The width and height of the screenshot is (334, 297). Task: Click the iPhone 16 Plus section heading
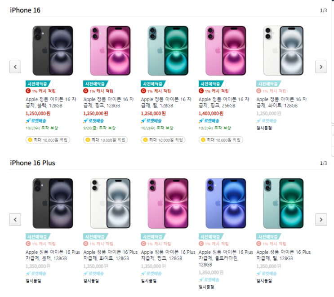32,163
